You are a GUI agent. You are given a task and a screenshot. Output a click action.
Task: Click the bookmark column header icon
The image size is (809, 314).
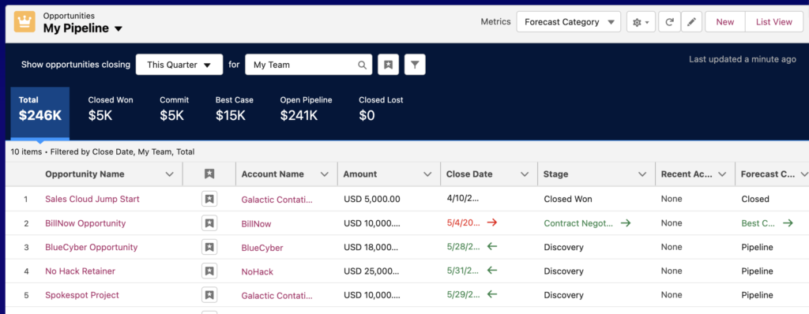click(x=209, y=174)
